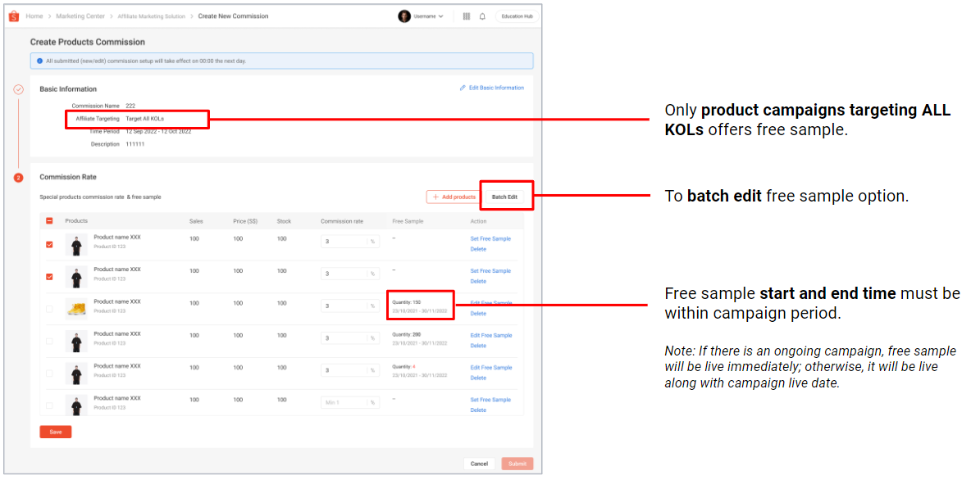The width and height of the screenshot is (971, 480).
Task: Open notifications via the bell icon
Action: [x=482, y=16]
